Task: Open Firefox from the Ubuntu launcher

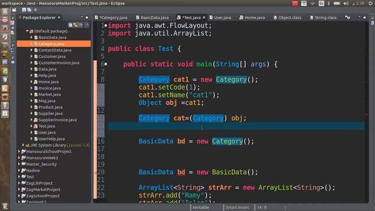Action: coord(5,29)
